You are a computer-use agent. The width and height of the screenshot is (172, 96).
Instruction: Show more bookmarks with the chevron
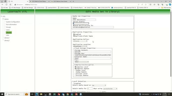(x=159, y=8)
